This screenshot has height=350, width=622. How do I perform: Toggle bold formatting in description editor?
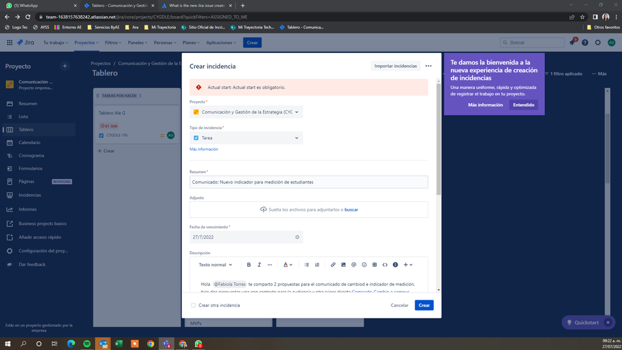pos(248,264)
